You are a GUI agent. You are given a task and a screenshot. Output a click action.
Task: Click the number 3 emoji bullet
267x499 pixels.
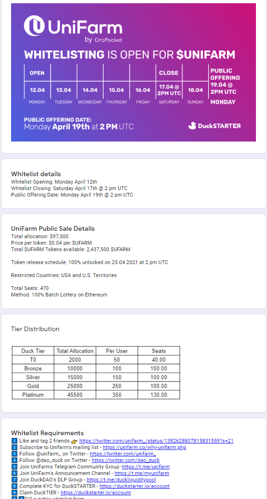click(x=14, y=454)
